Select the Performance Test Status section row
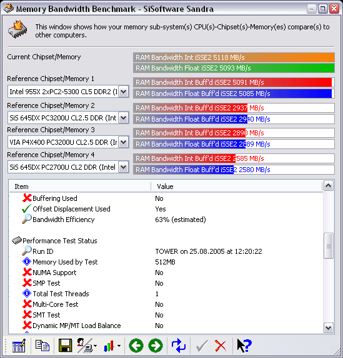 166,241
